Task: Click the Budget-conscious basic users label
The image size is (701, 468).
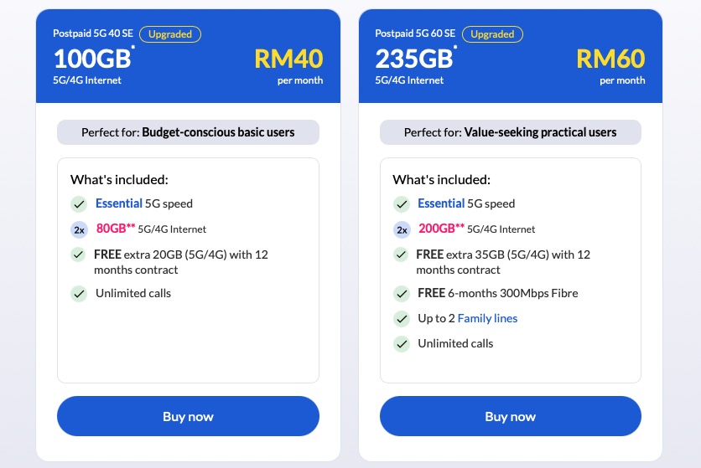Action: (218, 132)
